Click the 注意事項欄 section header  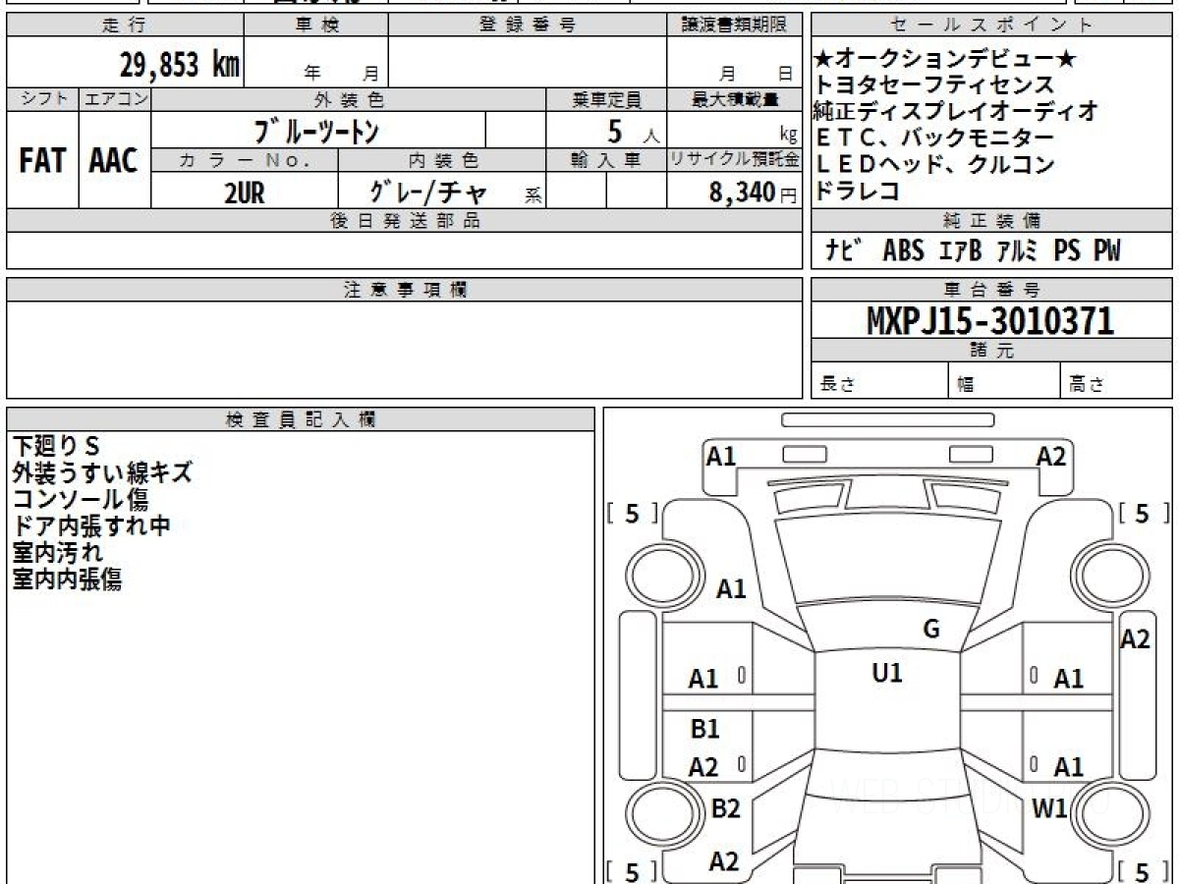405,290
